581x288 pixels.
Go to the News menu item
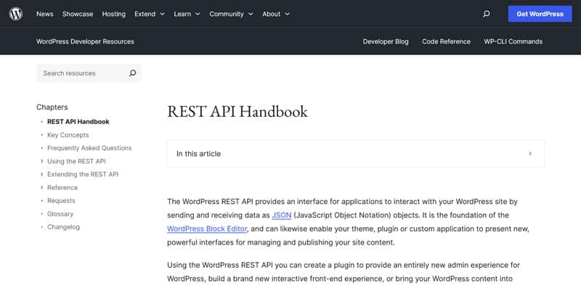tap(45, 14)
